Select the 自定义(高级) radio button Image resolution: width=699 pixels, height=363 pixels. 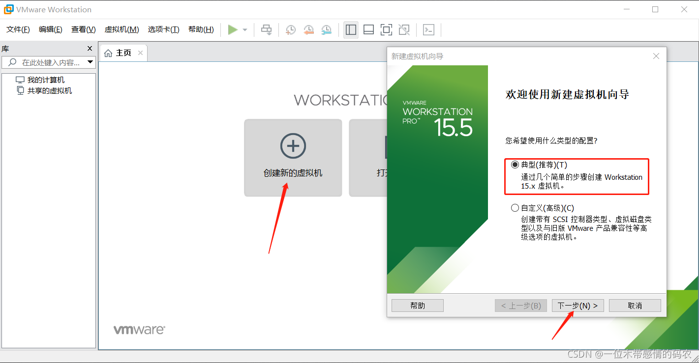coord(515,208)
